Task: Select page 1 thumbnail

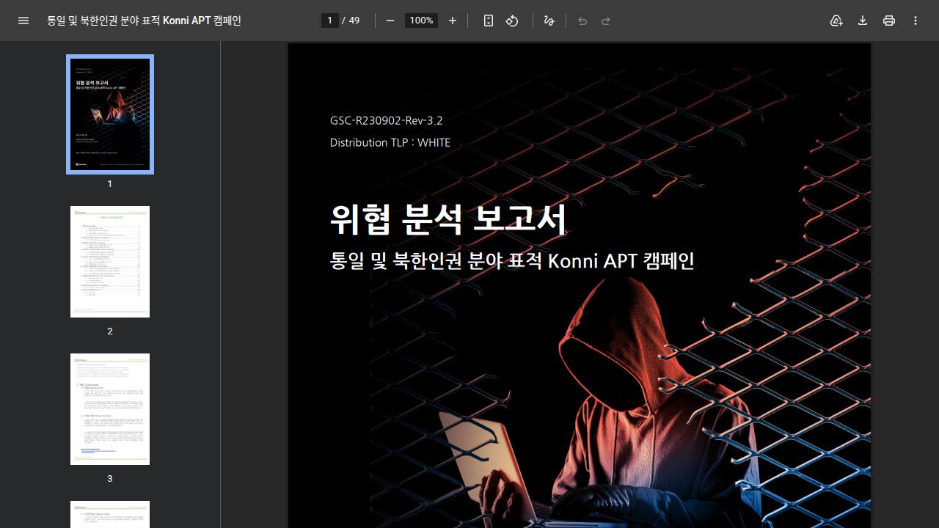Action: [x=110, y=114]
